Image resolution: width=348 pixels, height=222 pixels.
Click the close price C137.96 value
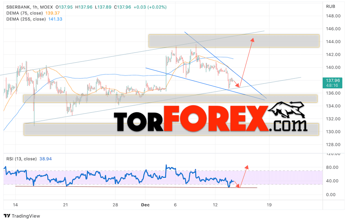[x=122, y=7]
